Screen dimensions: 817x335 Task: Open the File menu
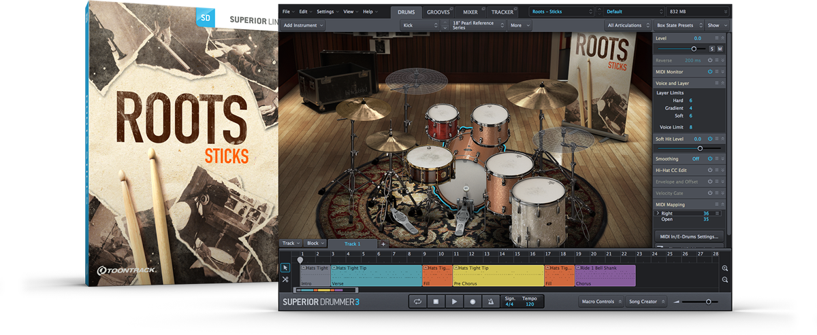point(287,12)
